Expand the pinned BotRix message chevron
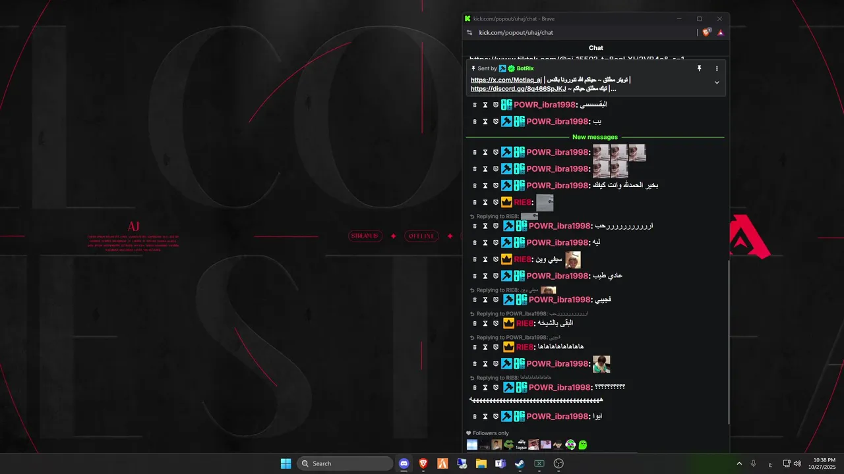Image resolution: width=844 pixels, height=474 pixels. tap(717, 82)
